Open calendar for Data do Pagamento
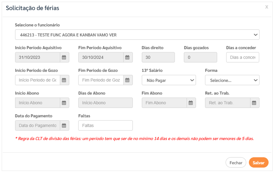The image size is (275, 173). pos(64,125)
